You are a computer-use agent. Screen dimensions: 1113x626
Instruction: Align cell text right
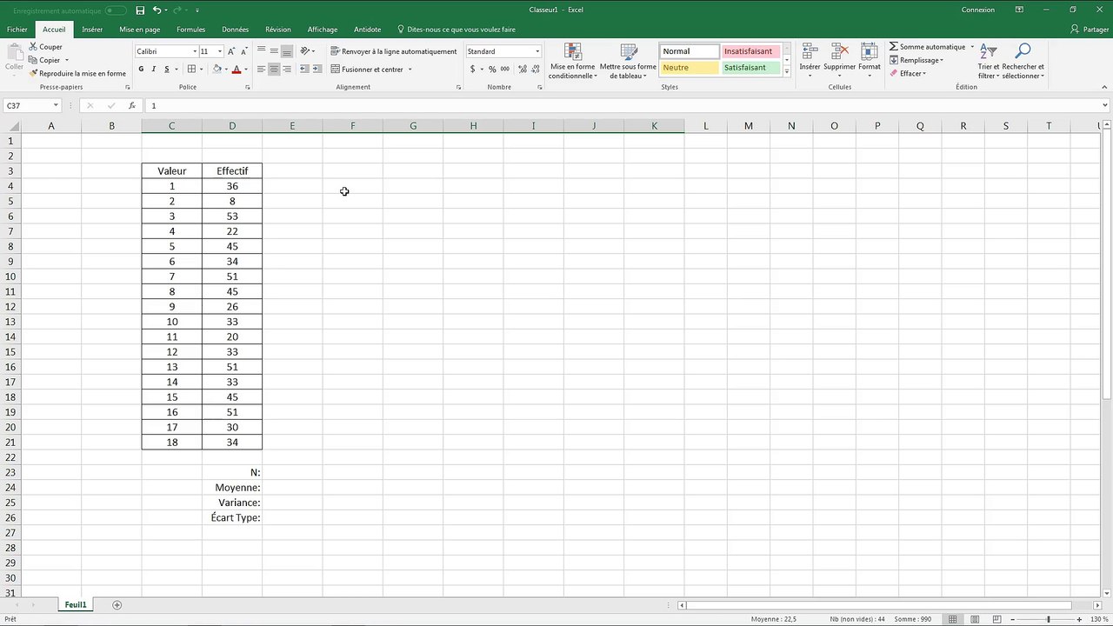coord(286,69)
